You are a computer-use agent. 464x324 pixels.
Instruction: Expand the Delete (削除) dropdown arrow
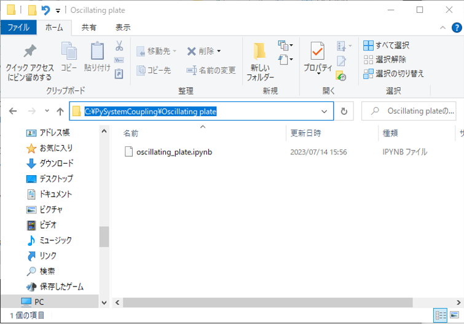pyautogui.click(x=219, y=51)
